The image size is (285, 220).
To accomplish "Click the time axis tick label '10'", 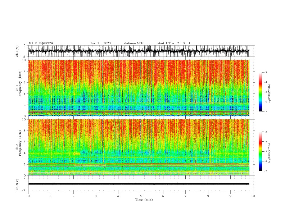I will 253,196.
